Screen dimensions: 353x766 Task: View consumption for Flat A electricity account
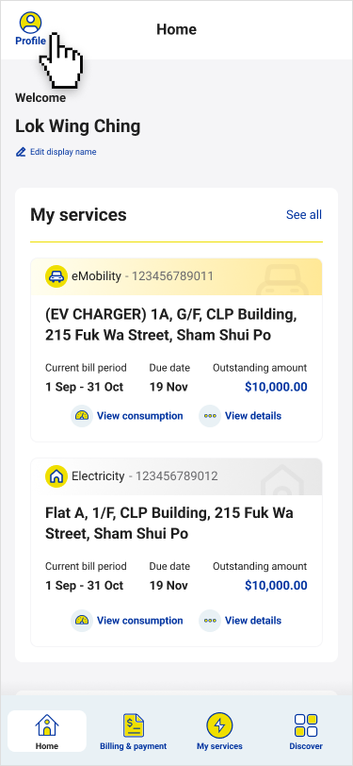pos(140,621)
